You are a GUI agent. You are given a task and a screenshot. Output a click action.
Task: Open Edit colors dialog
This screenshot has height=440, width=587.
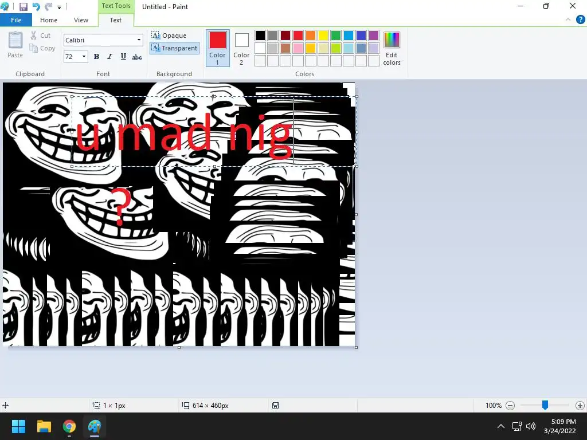tap(392, 49)
